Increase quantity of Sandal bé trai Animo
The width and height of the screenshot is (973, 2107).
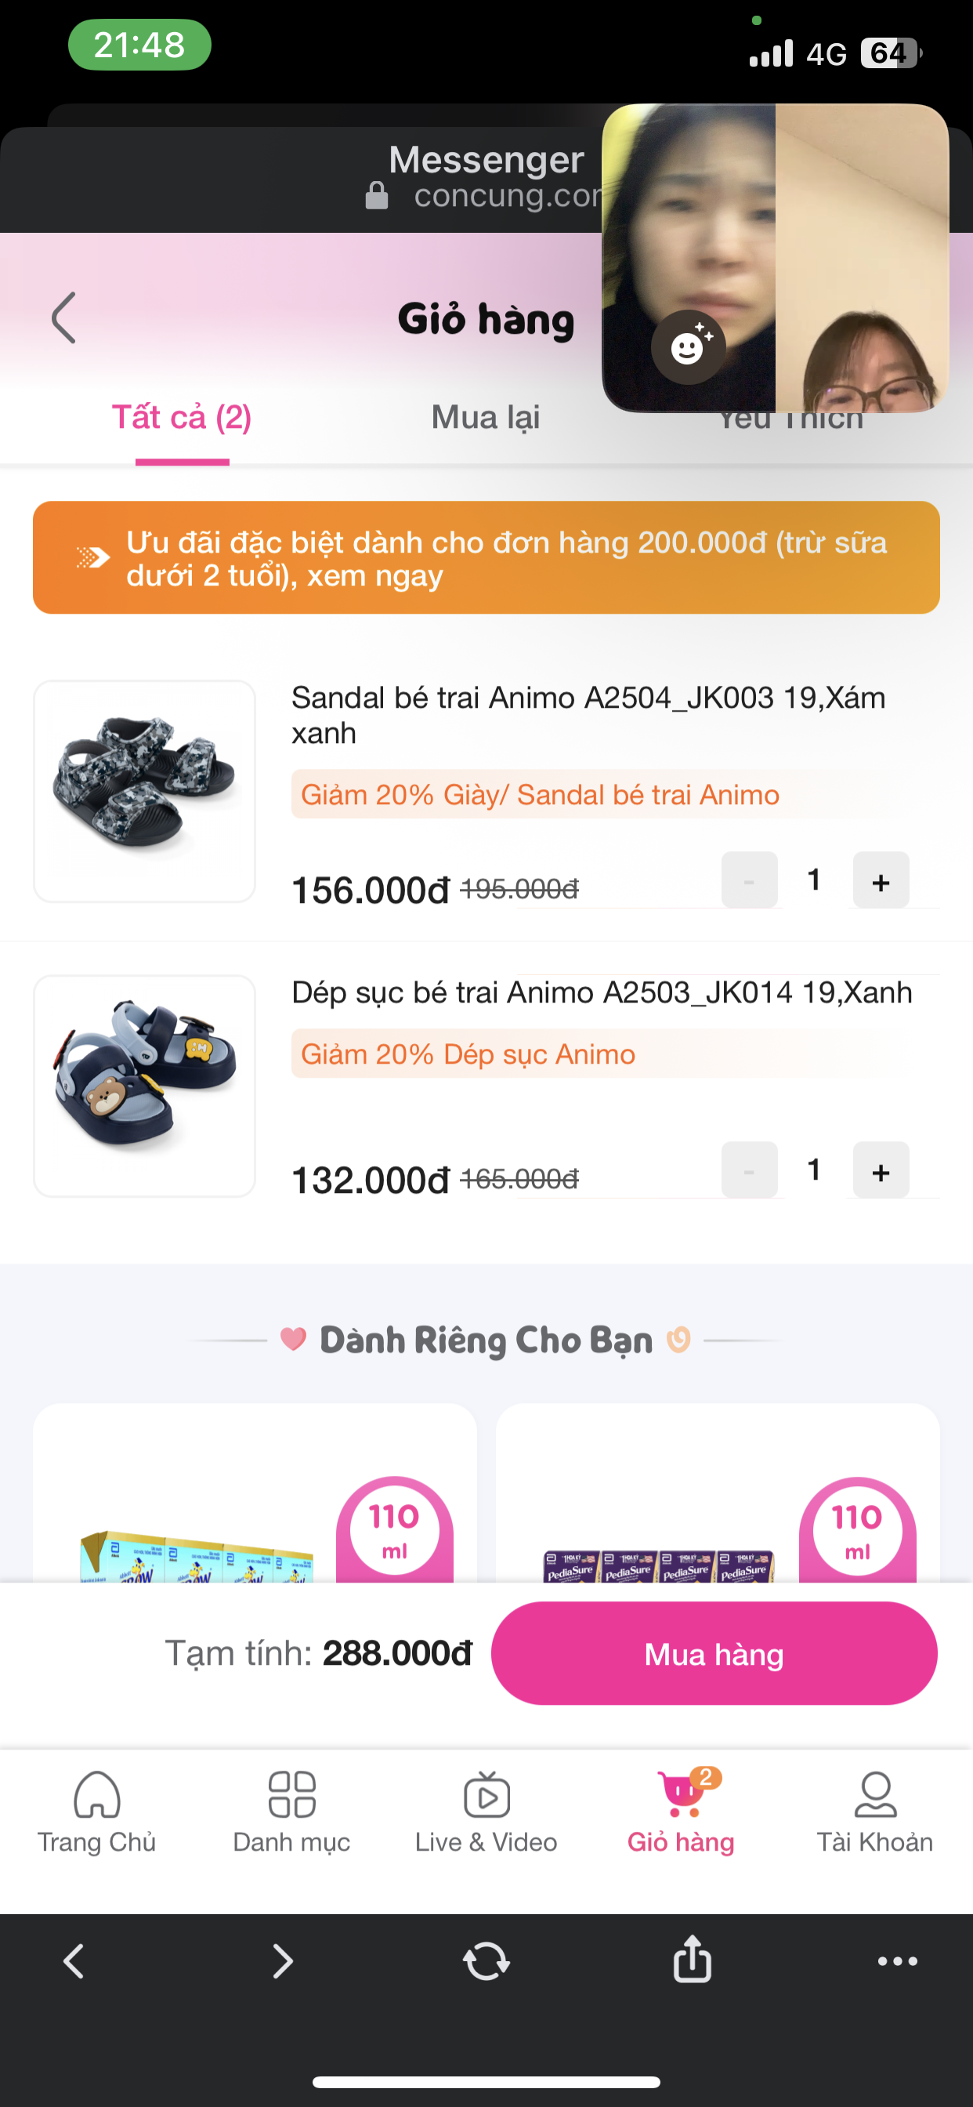[x=881, y=881]
